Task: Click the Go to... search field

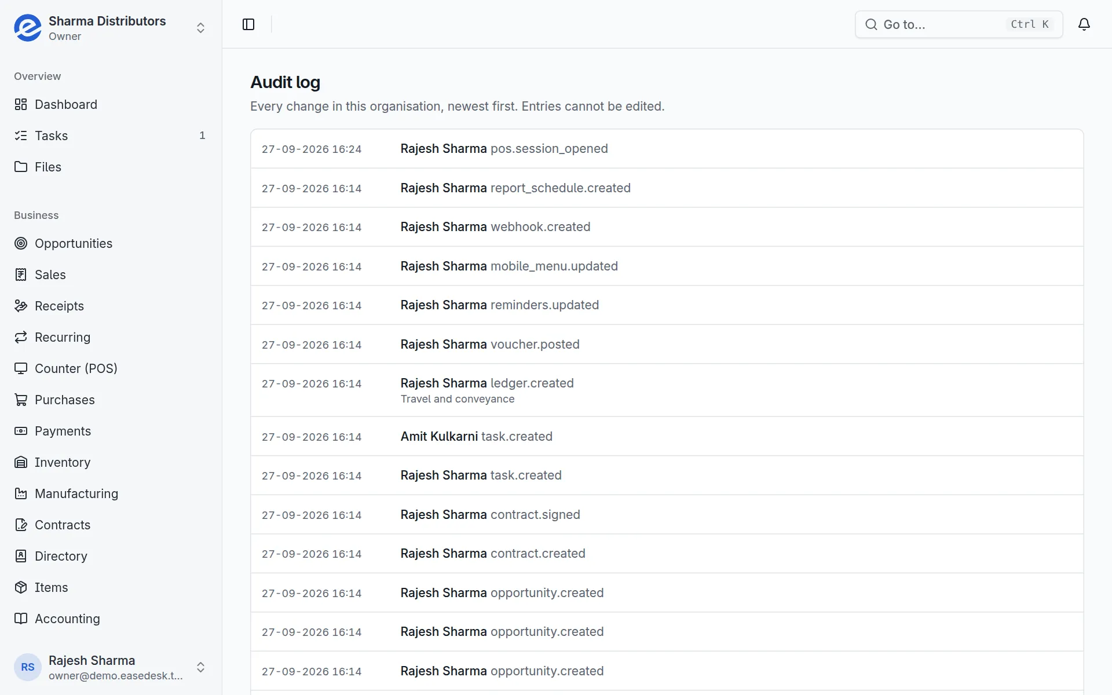Action: [x=959, y=24]
